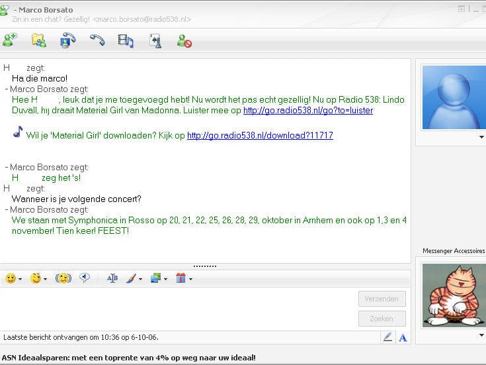Expand the background picture dropdown arrow
Image resolution: width=486 pixels, height=365 pixels.
click(x=165, y=280)
